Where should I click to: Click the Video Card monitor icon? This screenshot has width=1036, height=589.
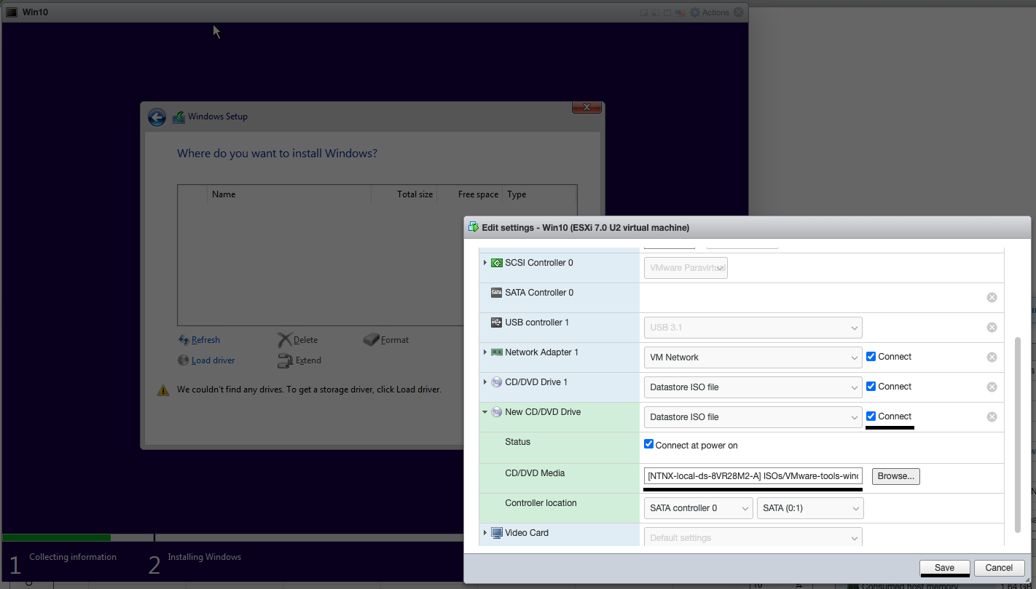(x=497, y=533)
